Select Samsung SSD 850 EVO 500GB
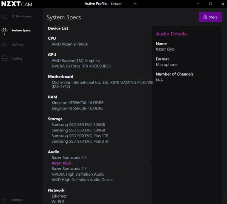The width and height of the screenshot is (227, 204). [x=78, y=130]
